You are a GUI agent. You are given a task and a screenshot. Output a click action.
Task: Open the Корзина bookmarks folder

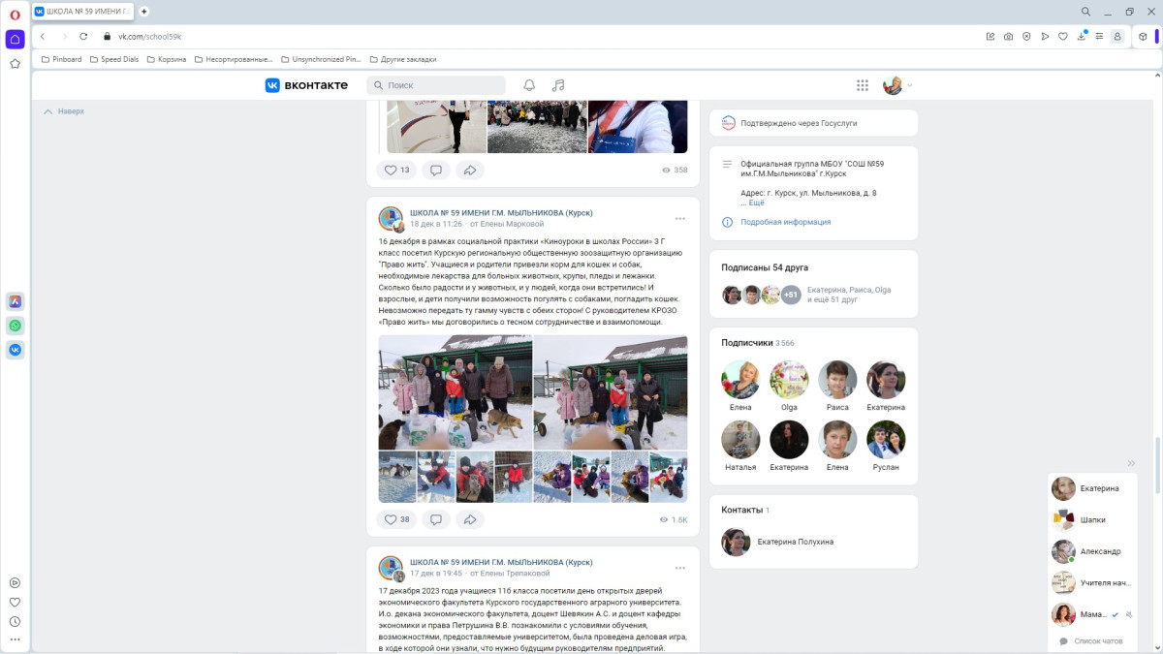[166, 59]
